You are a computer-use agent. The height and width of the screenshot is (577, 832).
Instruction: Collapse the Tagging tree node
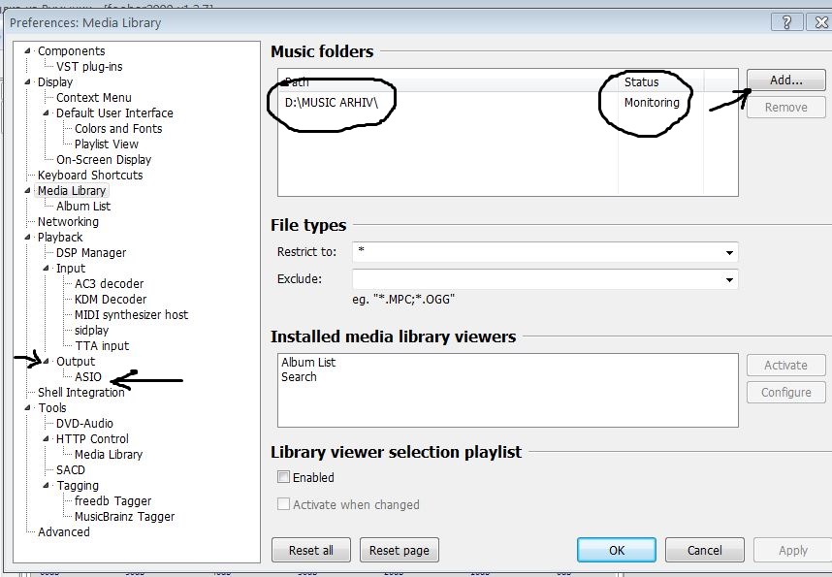pyautogui.click(x=47, y=485)
